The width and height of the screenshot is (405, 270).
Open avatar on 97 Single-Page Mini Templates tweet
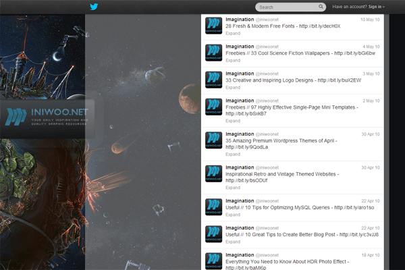click(213, 107)
